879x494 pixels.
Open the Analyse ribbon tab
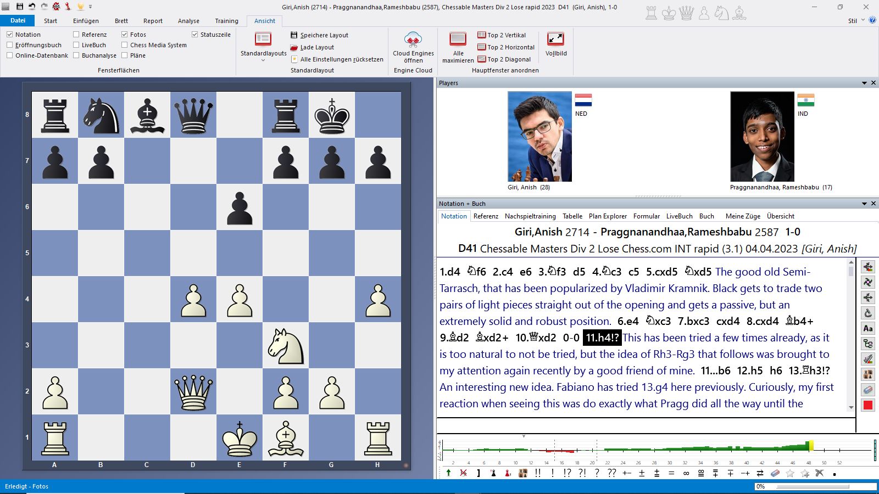[188, 21]
